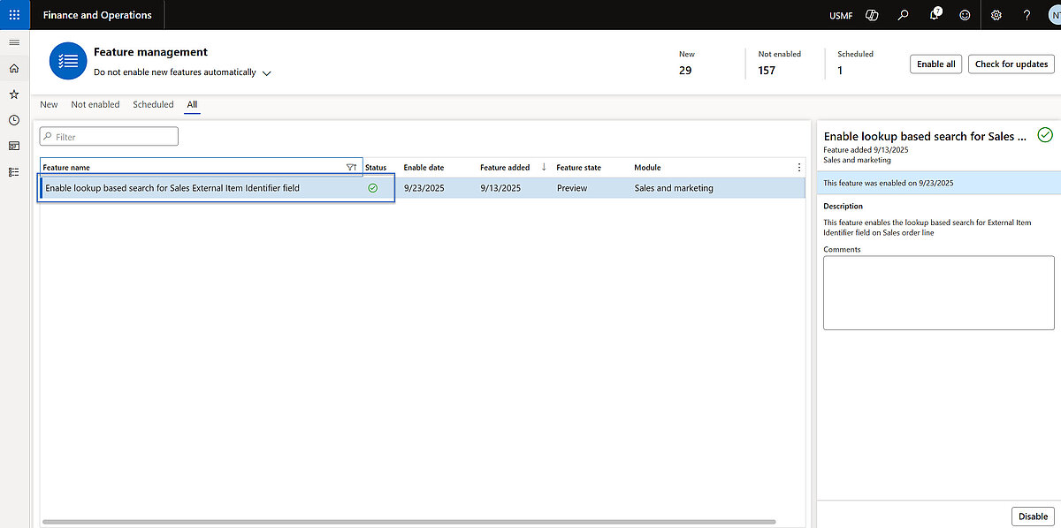Click the Enable all button
The width and height of the screenshot is (1061, 528).
(x=935, y=64)
